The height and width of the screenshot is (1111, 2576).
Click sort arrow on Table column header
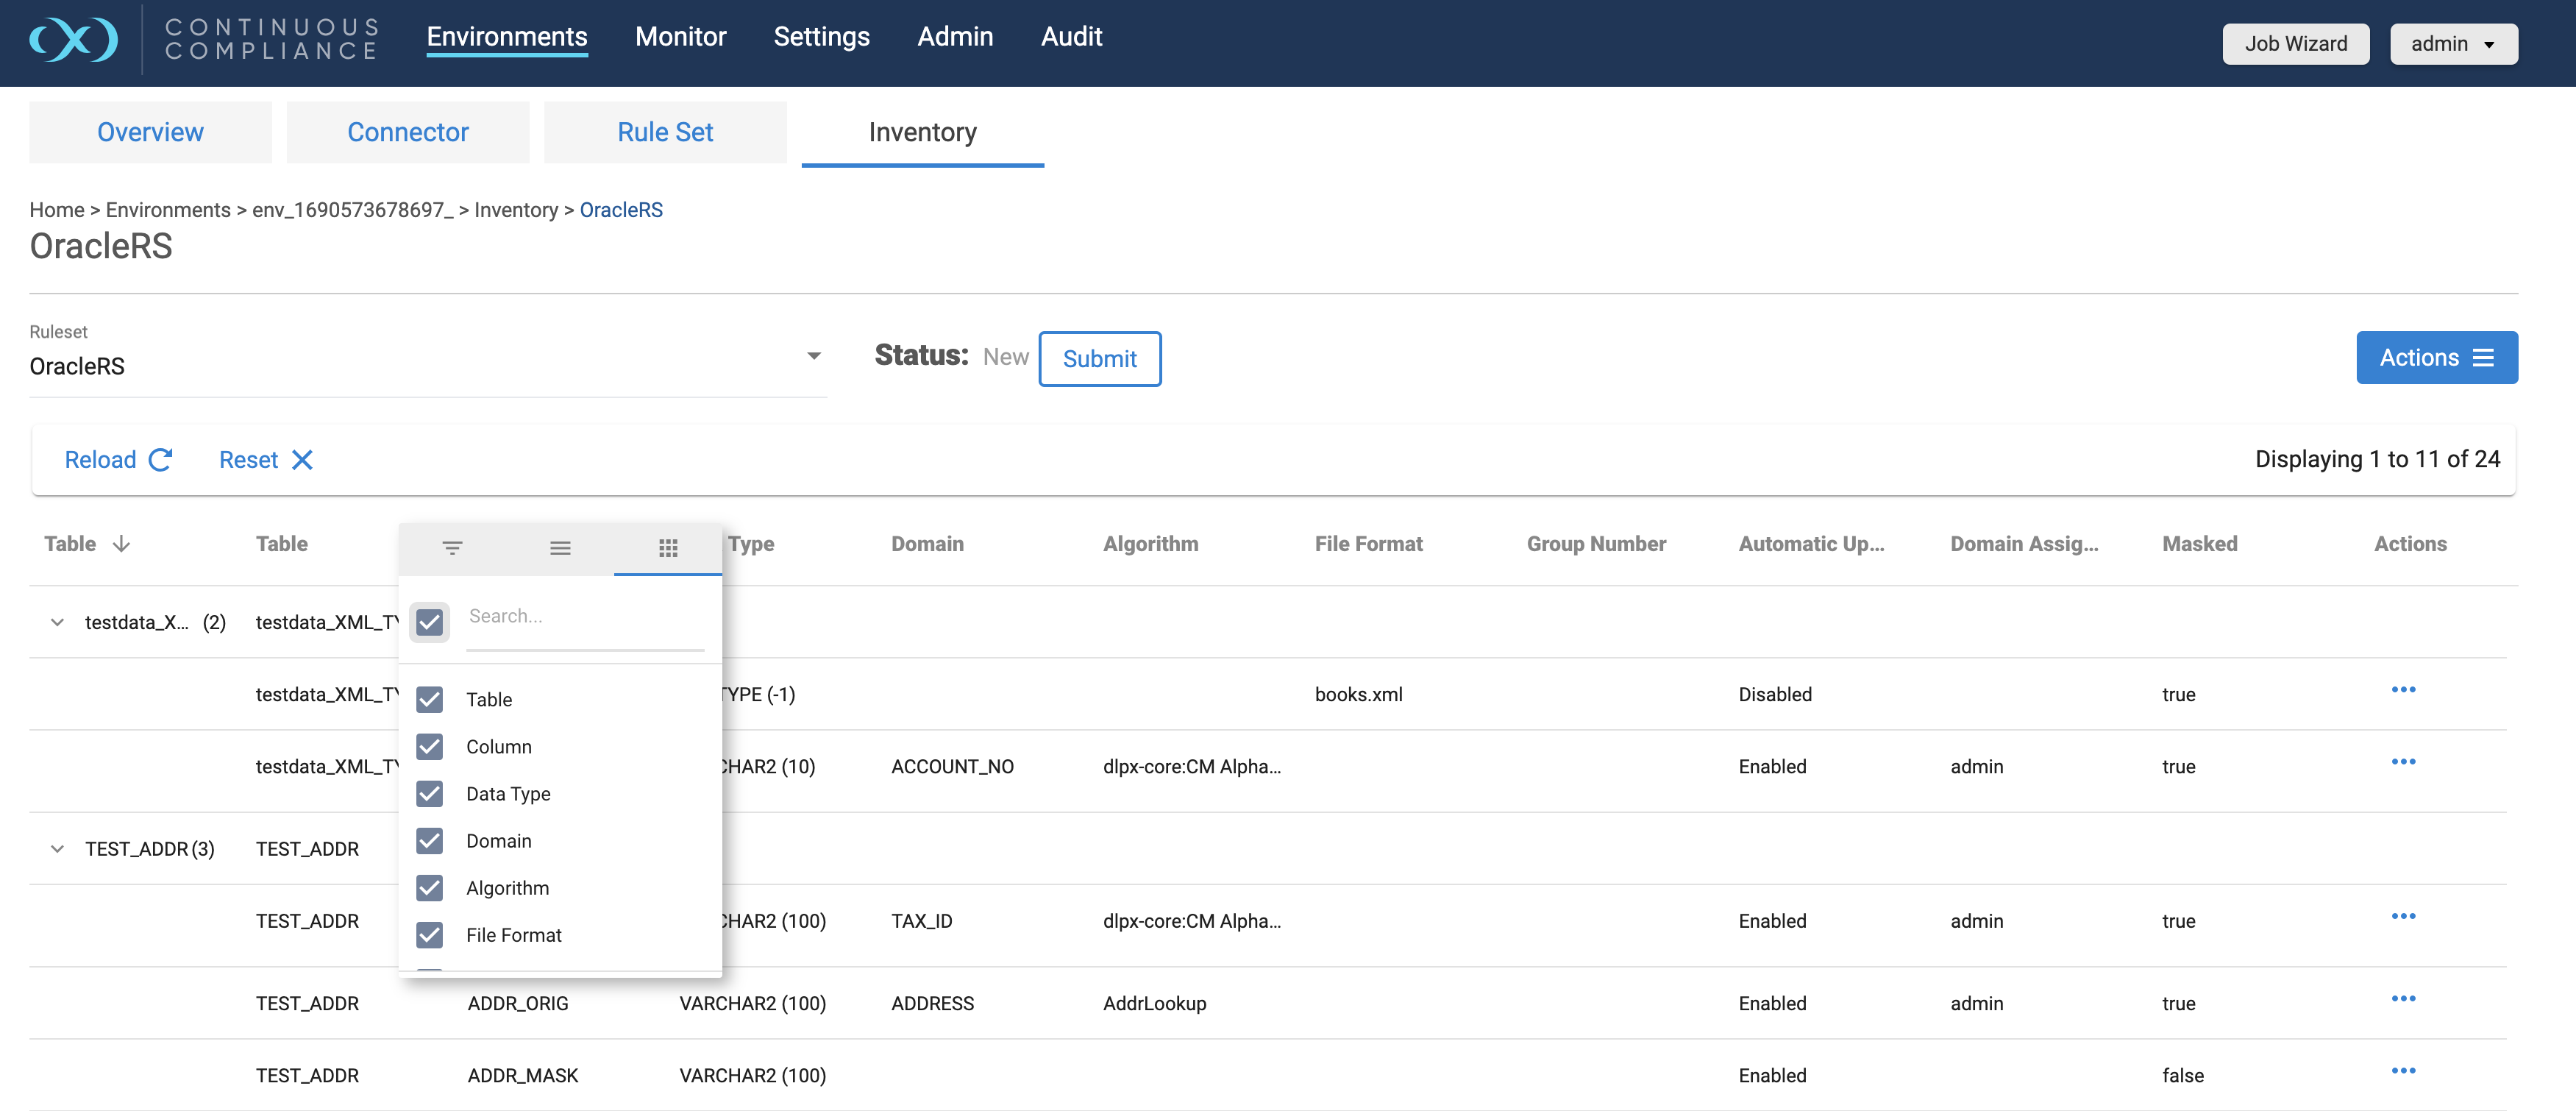[122, 544]
